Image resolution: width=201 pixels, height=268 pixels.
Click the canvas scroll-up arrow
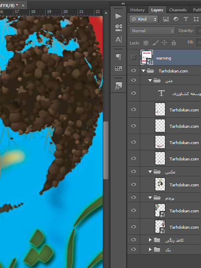(x=106, y=13)
